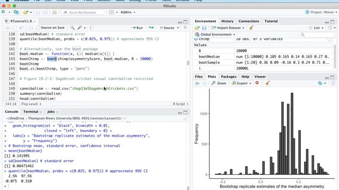This screenshot has height=190, width=339.
Task: Click the Save All icon
Action: coord(45,12)
